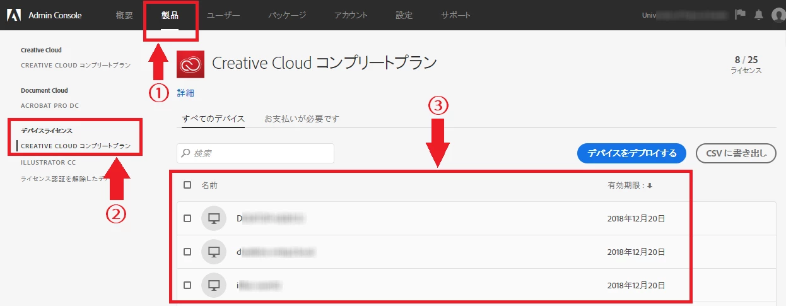786x306 pixels.
Task: Check the box for device starting with D
Action: 187,218
